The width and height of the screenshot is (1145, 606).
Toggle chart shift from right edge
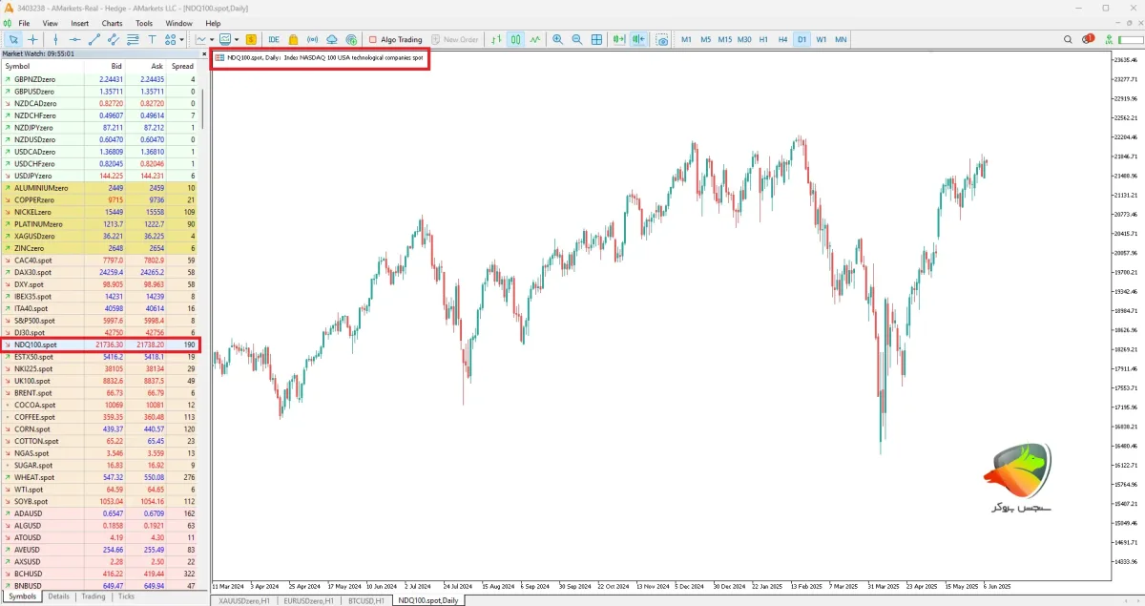pyautogui.click(x=638, y=39)
